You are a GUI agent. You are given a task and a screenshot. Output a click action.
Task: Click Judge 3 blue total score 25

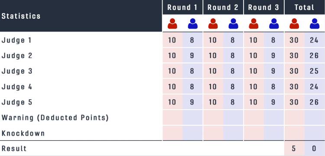pyautogui.click(x=314, y=71)
